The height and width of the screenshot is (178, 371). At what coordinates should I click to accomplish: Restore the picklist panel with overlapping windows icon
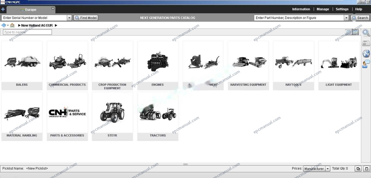click(358, 169)
